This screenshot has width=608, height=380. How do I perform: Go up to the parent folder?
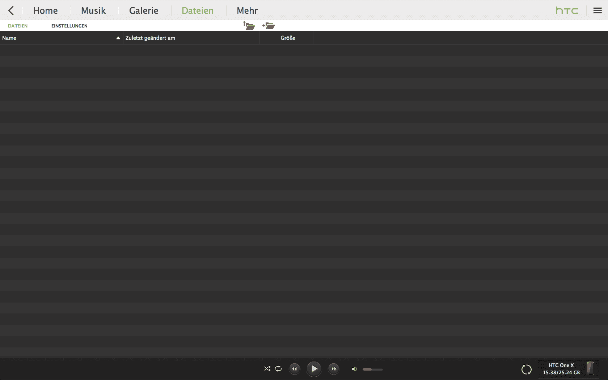(x=249, y=26)
